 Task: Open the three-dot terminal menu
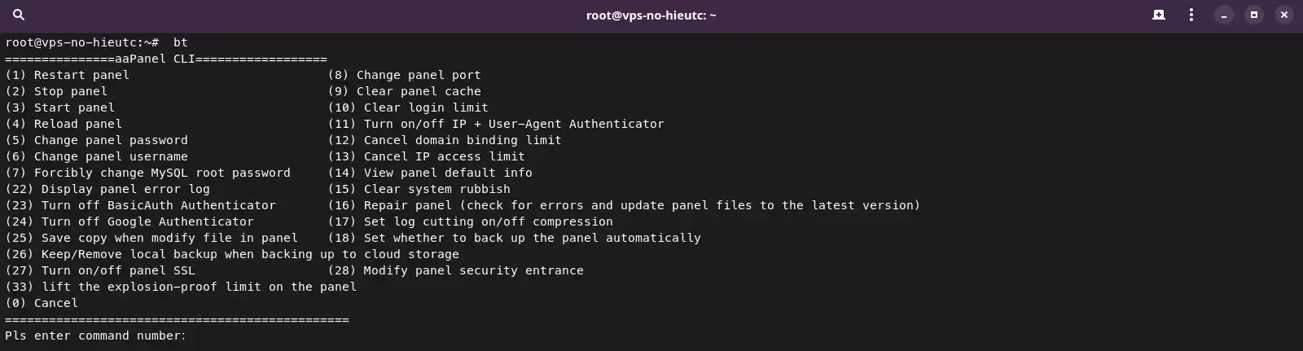click(x=1191, y=15)
